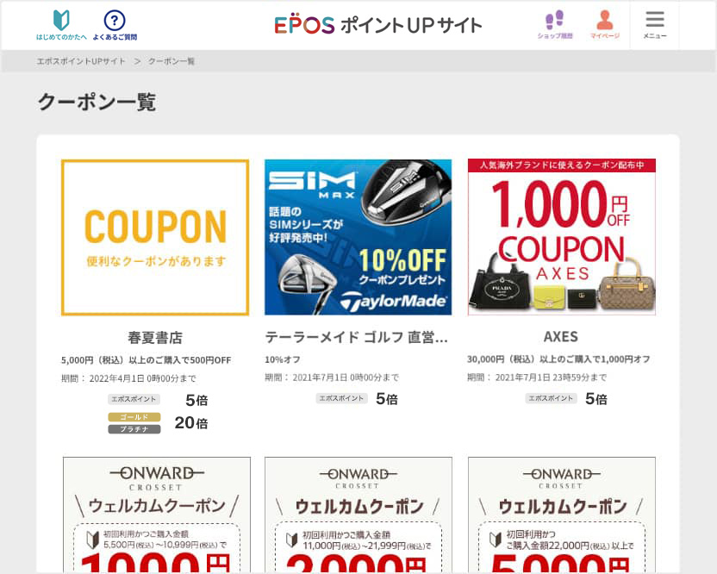717x574 pixels.
Task: Click the クーポン一覧 breadcrumb item
Action: pos(171,61)
